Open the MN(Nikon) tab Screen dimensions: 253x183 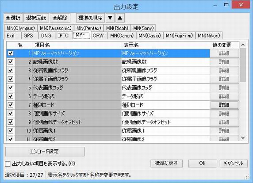click(209, 35)
